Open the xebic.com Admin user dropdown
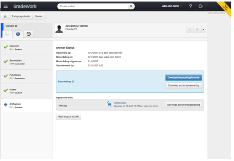 tap(171, 6)
